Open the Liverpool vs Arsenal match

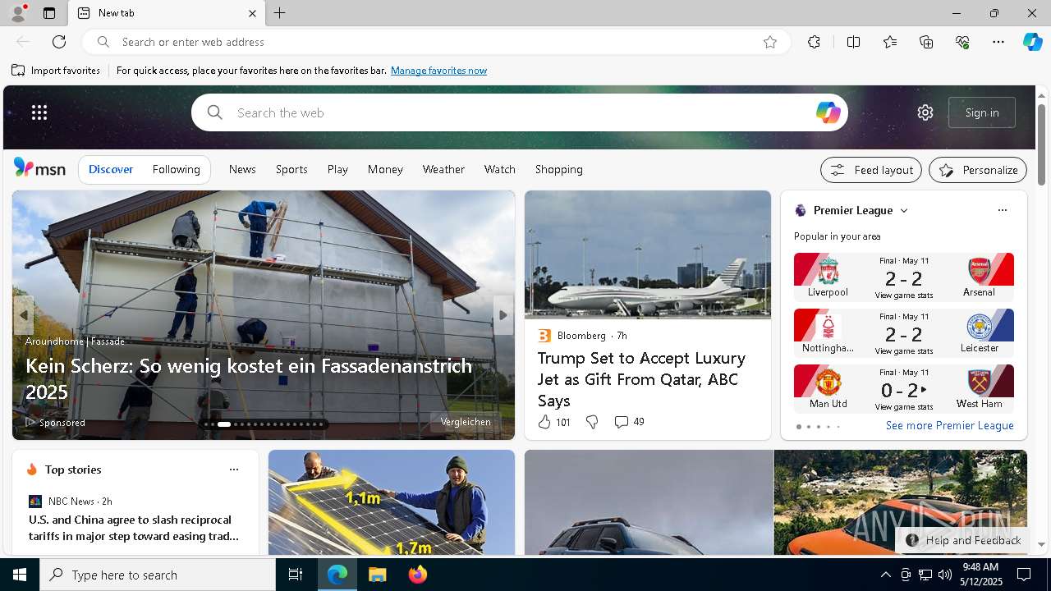904,277
